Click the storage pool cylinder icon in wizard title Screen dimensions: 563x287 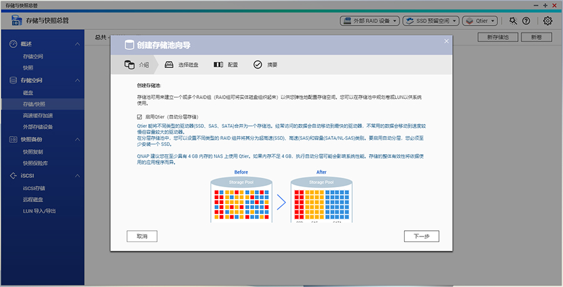[129, 45]
